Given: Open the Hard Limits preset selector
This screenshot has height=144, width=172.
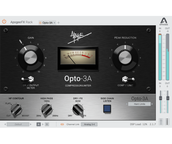Looking at the screenshot, I should 139,104.
